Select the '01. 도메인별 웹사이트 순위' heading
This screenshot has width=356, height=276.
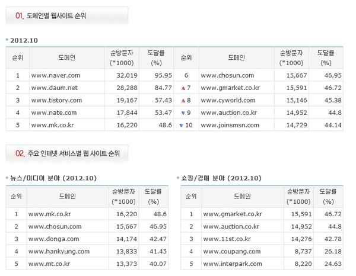coord(50,15)
